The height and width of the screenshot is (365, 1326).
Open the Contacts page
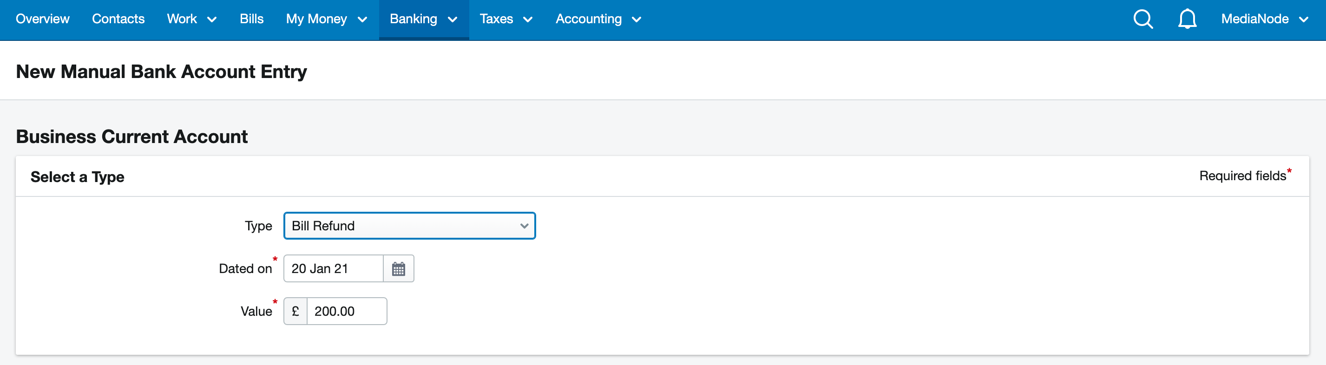pos(118,20)
